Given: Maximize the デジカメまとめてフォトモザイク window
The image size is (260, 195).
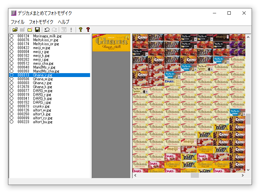Looking at the screenshot, I should [x=229, y=13].
